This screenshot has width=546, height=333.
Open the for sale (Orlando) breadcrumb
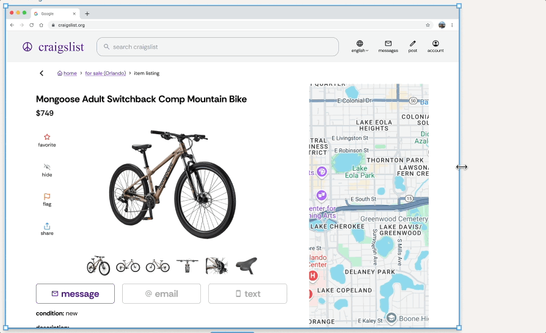click(x=106, y=73)
